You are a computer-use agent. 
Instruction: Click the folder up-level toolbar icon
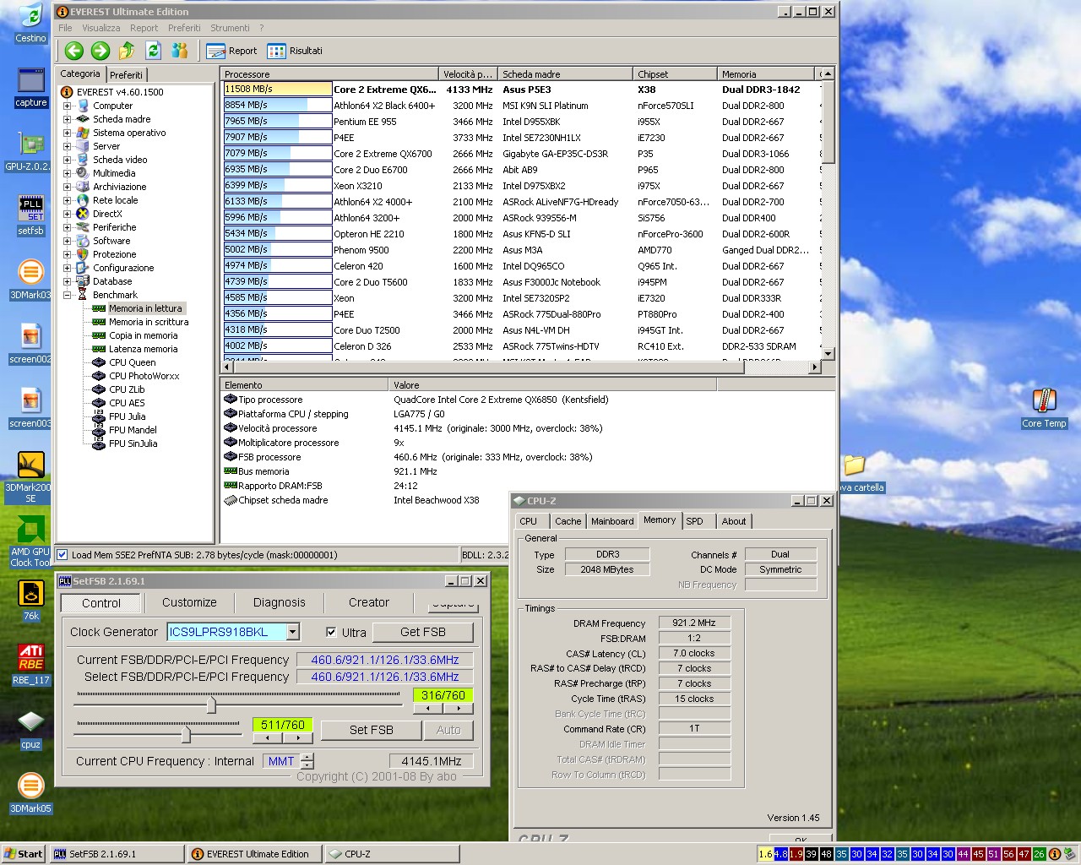click(x=127, y=51)
